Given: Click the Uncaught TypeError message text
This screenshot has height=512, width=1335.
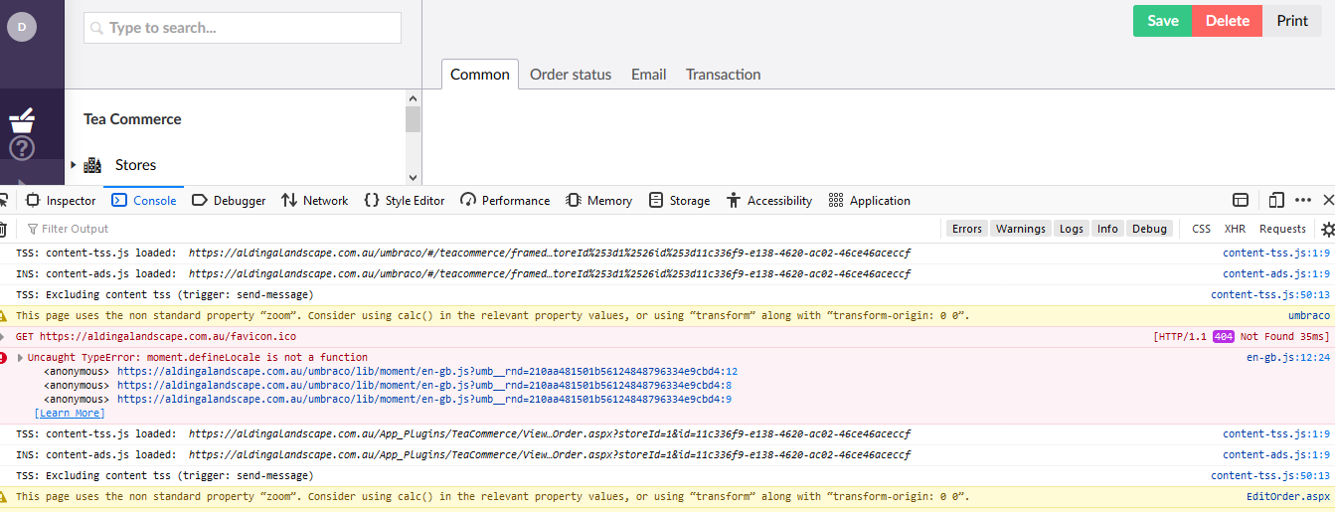Looking at the screenshot, I should pyautogui.click(x=198, y=357).
